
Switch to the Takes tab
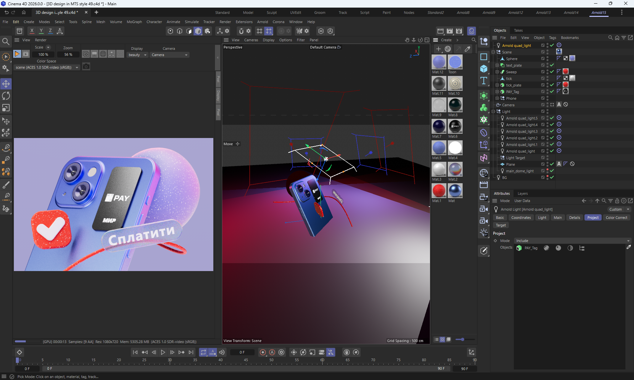pyautogui.click(x=518, y=30)
